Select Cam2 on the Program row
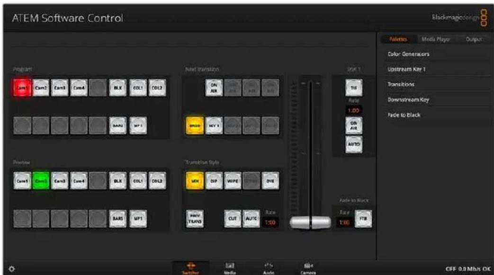494x275 pixels. 41,88
